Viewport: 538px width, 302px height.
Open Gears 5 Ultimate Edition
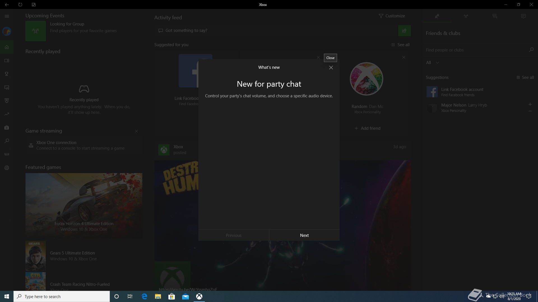(x=84, y=256)
